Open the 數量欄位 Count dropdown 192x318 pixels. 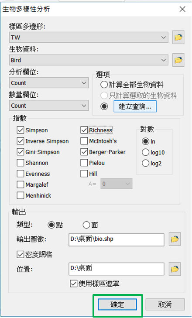click(x=49, y=106)
